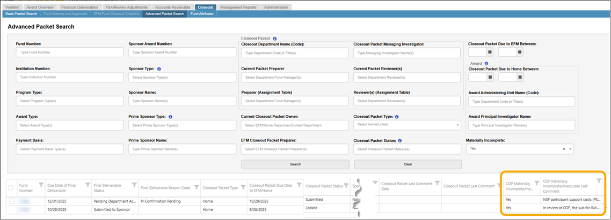611x220 pixels.
Task: Click the Award Administering Unit Name field
Action: point(522,102)
